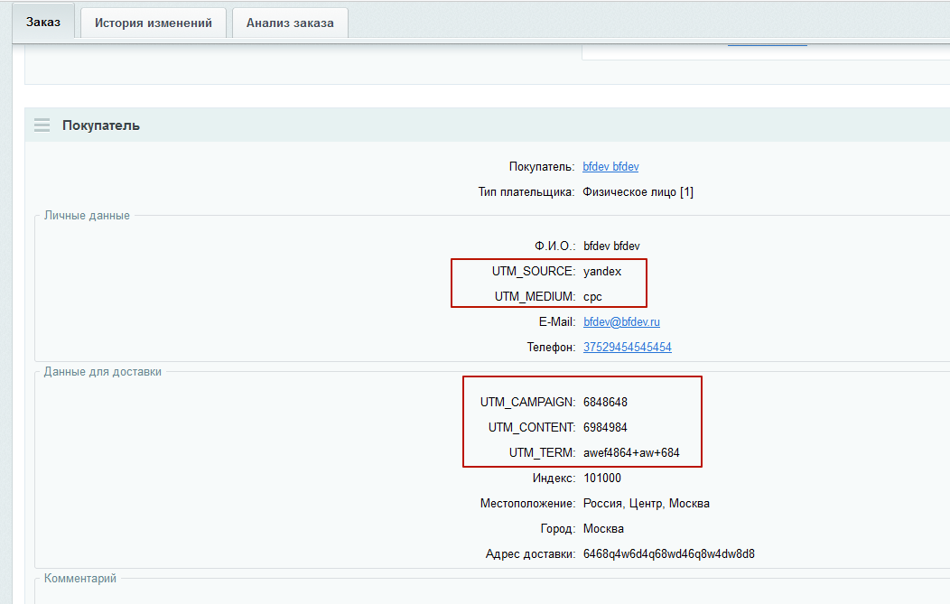Click the Покупатель section drag handle icon

pos(42,125)
